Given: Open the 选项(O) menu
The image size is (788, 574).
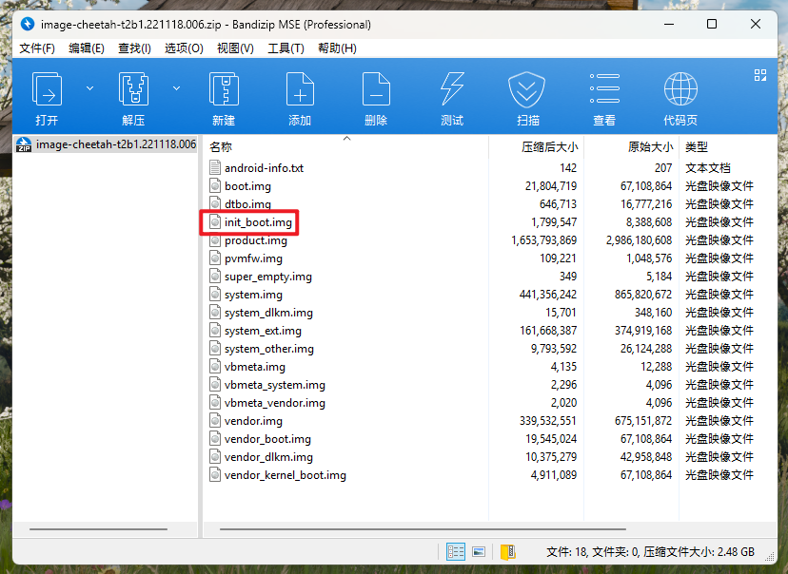Looking at the screenshot, I should (x=184, y=48).
